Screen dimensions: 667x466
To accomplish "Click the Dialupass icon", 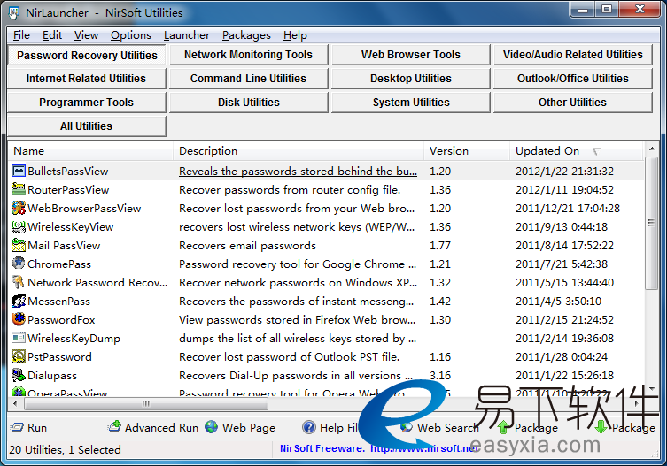I will point(19,375).
